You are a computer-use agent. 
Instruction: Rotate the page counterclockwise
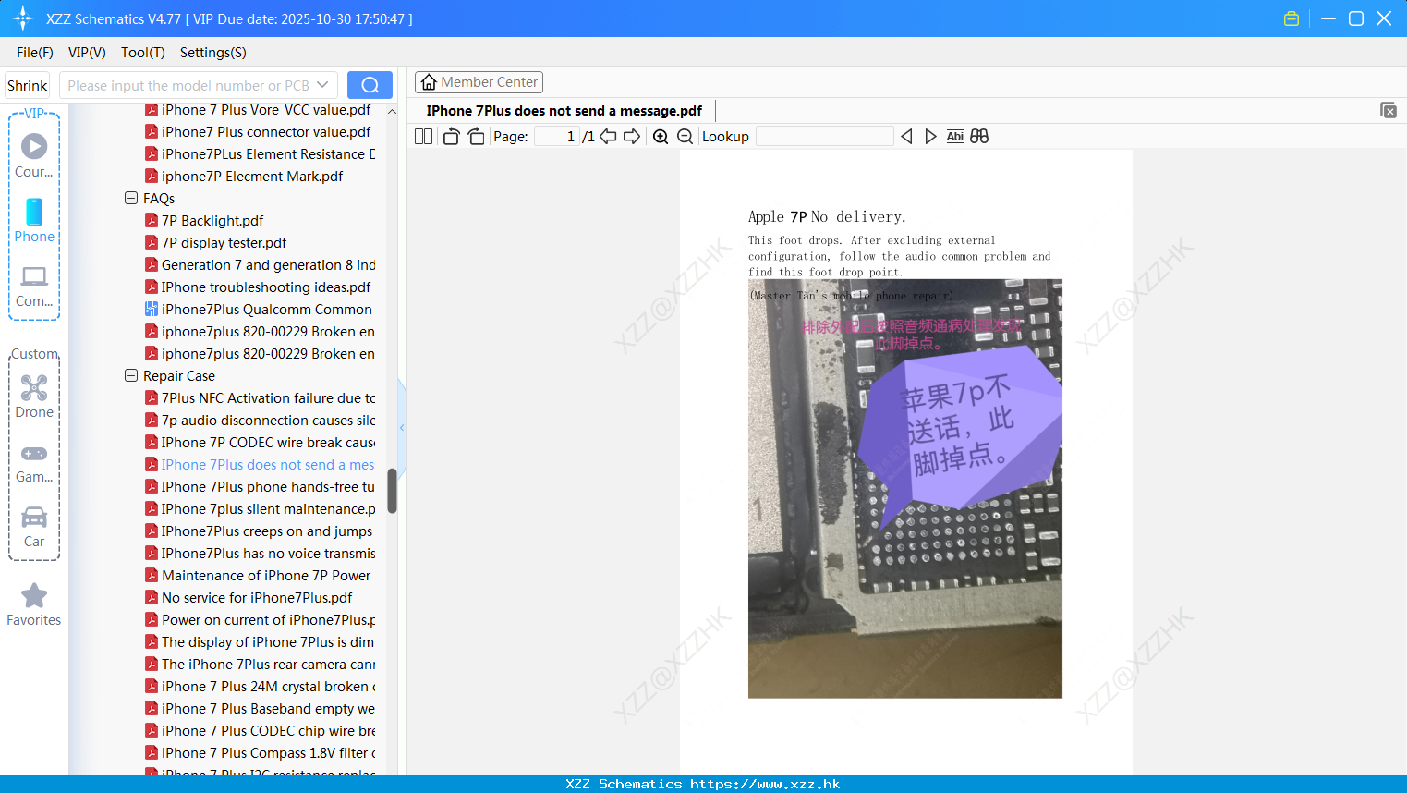(x=451, y=137)
